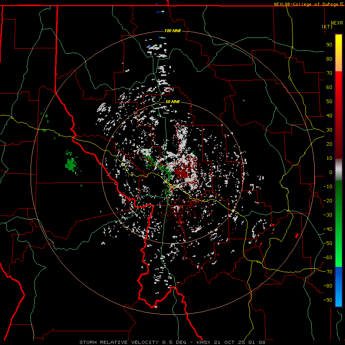Click the [KT] units label

tap(327, 26)
